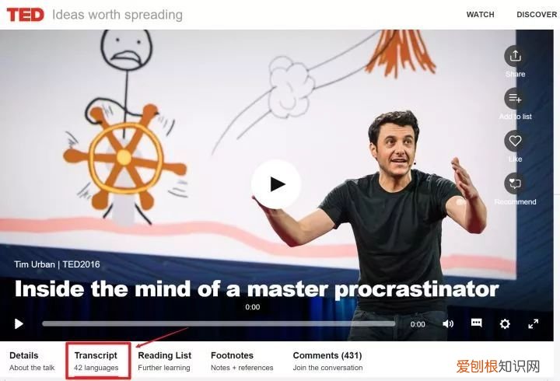This screenshot has width=560, height=381.
Task: Click the TED logo
Action: click(x=26, y=15)
